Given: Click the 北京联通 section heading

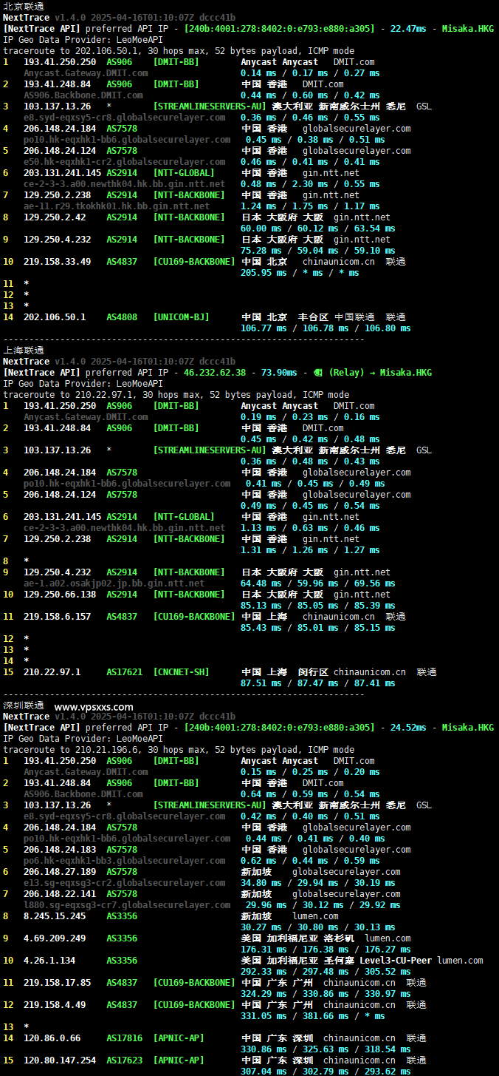Looking at the screenshot, I should pyautogui.click(x=24, y=6).
